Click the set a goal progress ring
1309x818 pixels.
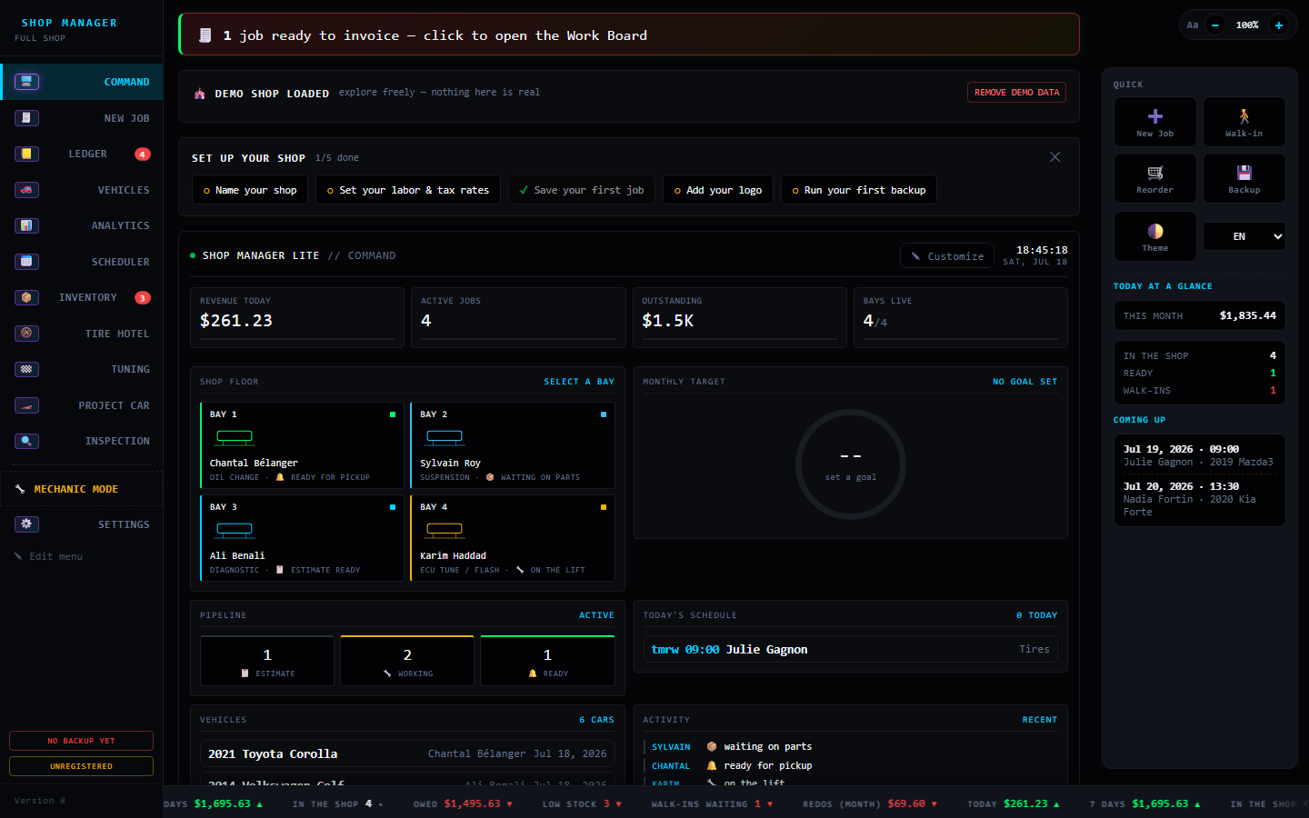(x=851, y=464)
